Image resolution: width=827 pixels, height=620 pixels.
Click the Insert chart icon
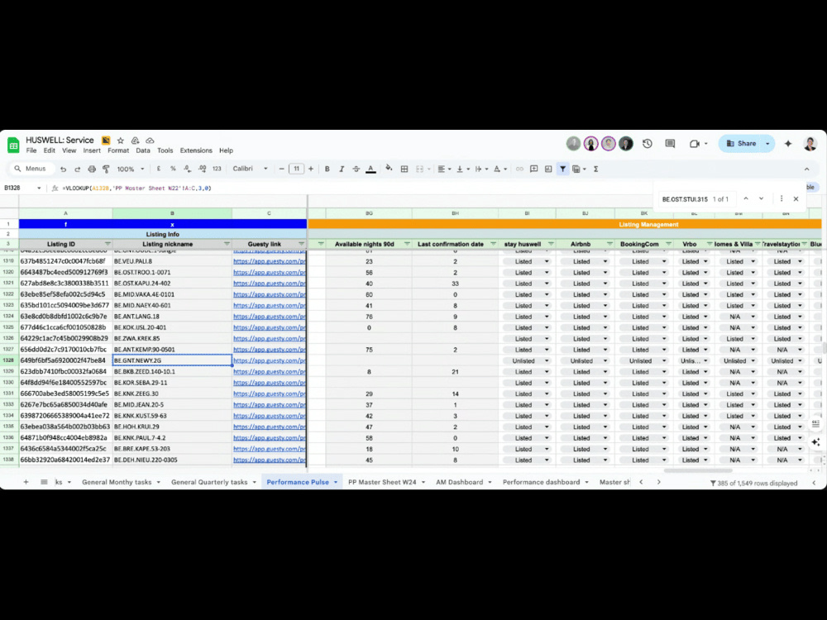click(548, 169)
